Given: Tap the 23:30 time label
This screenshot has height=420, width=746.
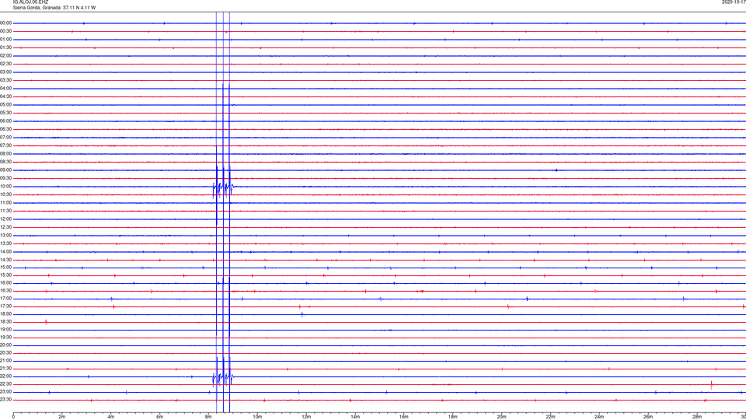Looking at the screenshot, I should [5, 400].
